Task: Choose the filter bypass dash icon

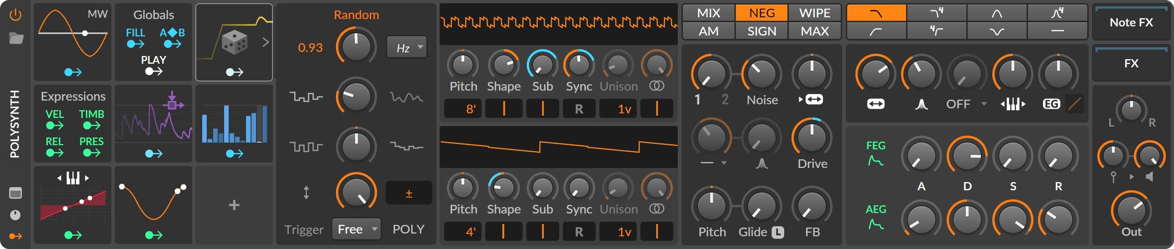Action: (x=1057, y=31)
